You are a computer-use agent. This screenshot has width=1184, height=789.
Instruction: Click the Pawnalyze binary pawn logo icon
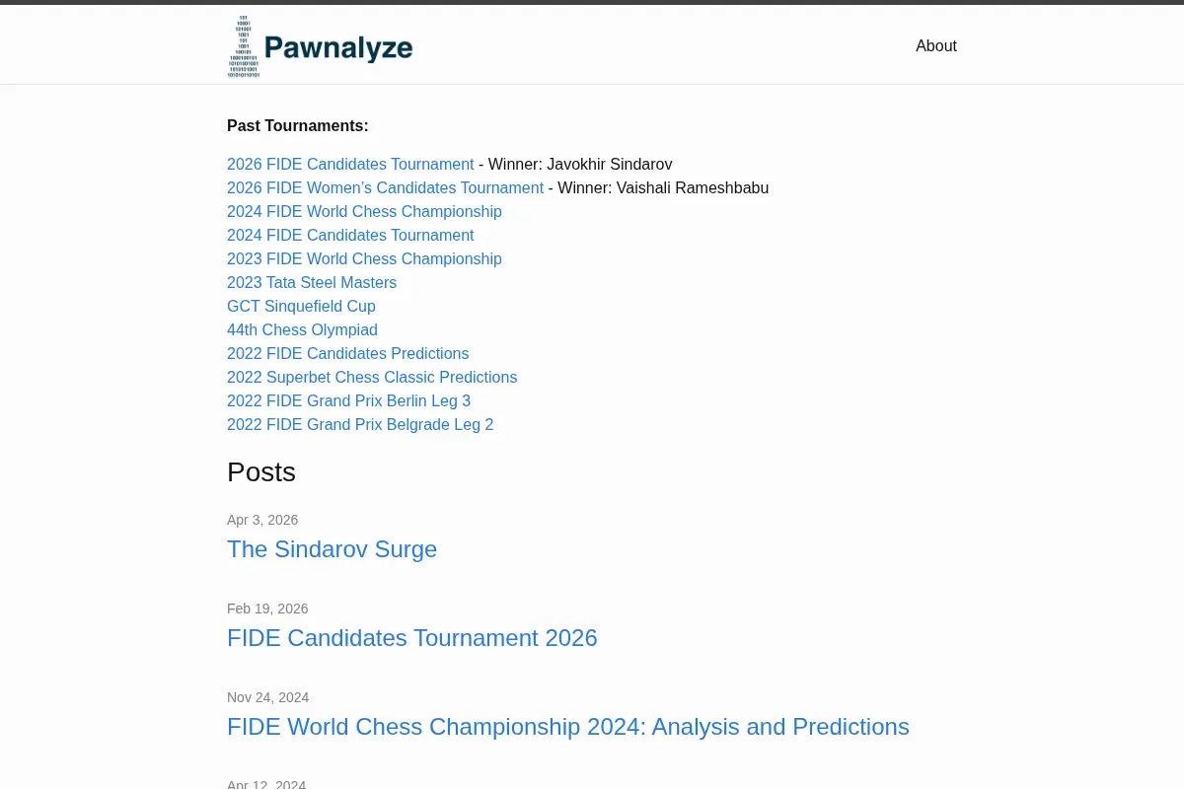point(244,46)
